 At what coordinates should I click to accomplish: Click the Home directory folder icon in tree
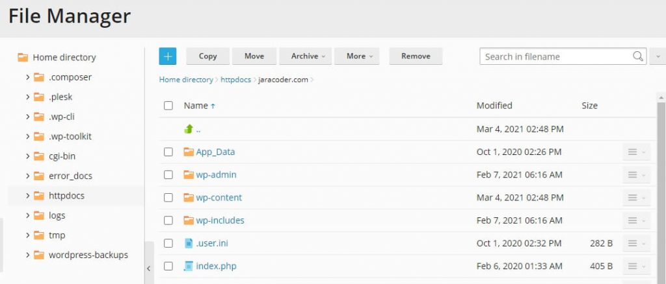23,57
